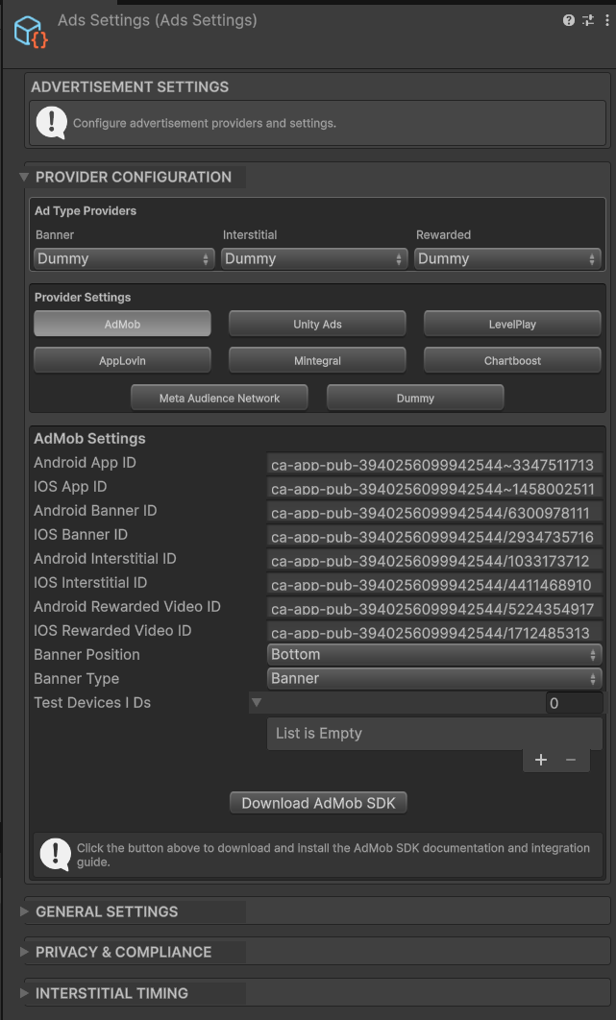616x1020 pixels.
Task: Expand the Interstitial Timing section
Action: coord(24,993)
